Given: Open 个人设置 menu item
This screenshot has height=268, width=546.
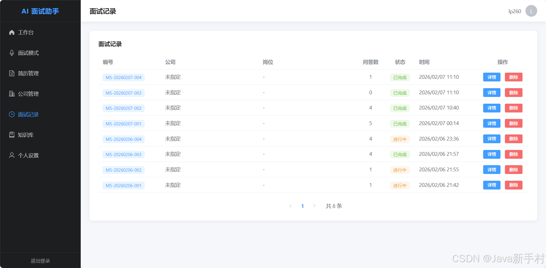Looking at the screenshot, I should point(41,155).
